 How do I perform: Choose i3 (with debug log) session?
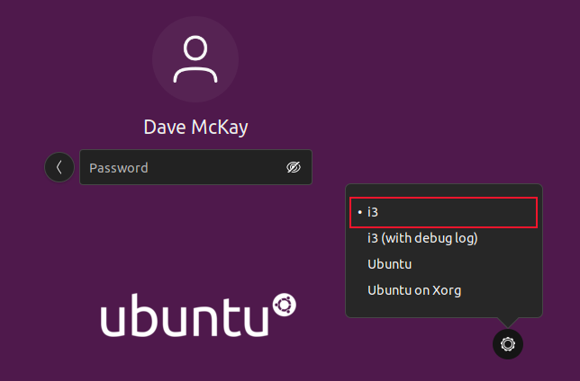[x=421, y=238]
